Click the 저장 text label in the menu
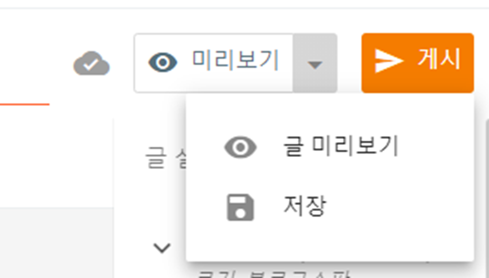This screenshot has width=489, height=278. pos(305,207)
